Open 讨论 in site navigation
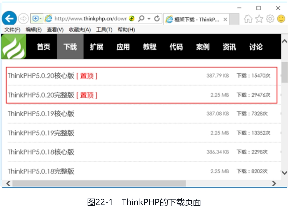This screenshot has height=211, width=290. 256,47
